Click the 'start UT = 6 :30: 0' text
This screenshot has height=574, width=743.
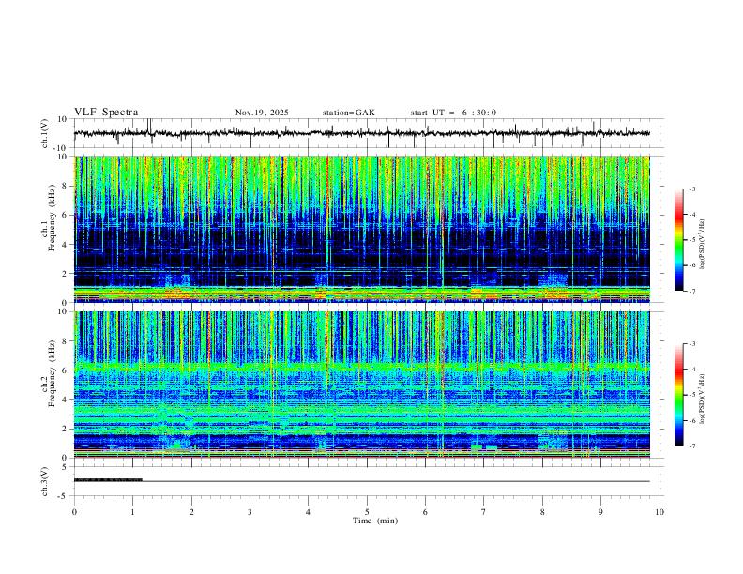[453, 113]
